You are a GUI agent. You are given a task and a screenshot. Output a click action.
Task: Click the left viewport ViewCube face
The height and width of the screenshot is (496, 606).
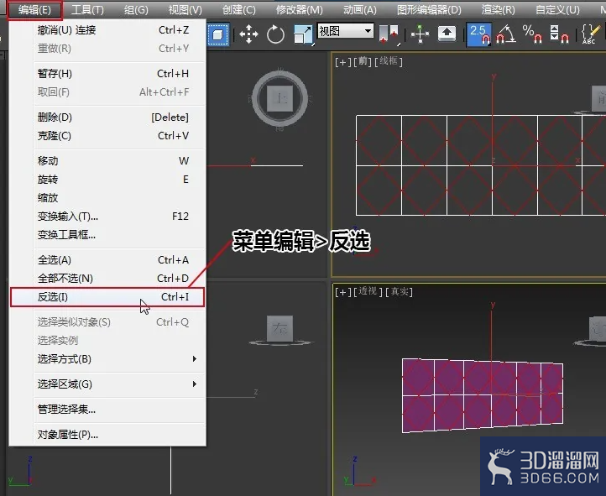click(279, 328)
